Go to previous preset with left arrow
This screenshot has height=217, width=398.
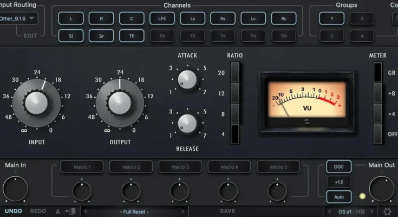pos(85,211)
